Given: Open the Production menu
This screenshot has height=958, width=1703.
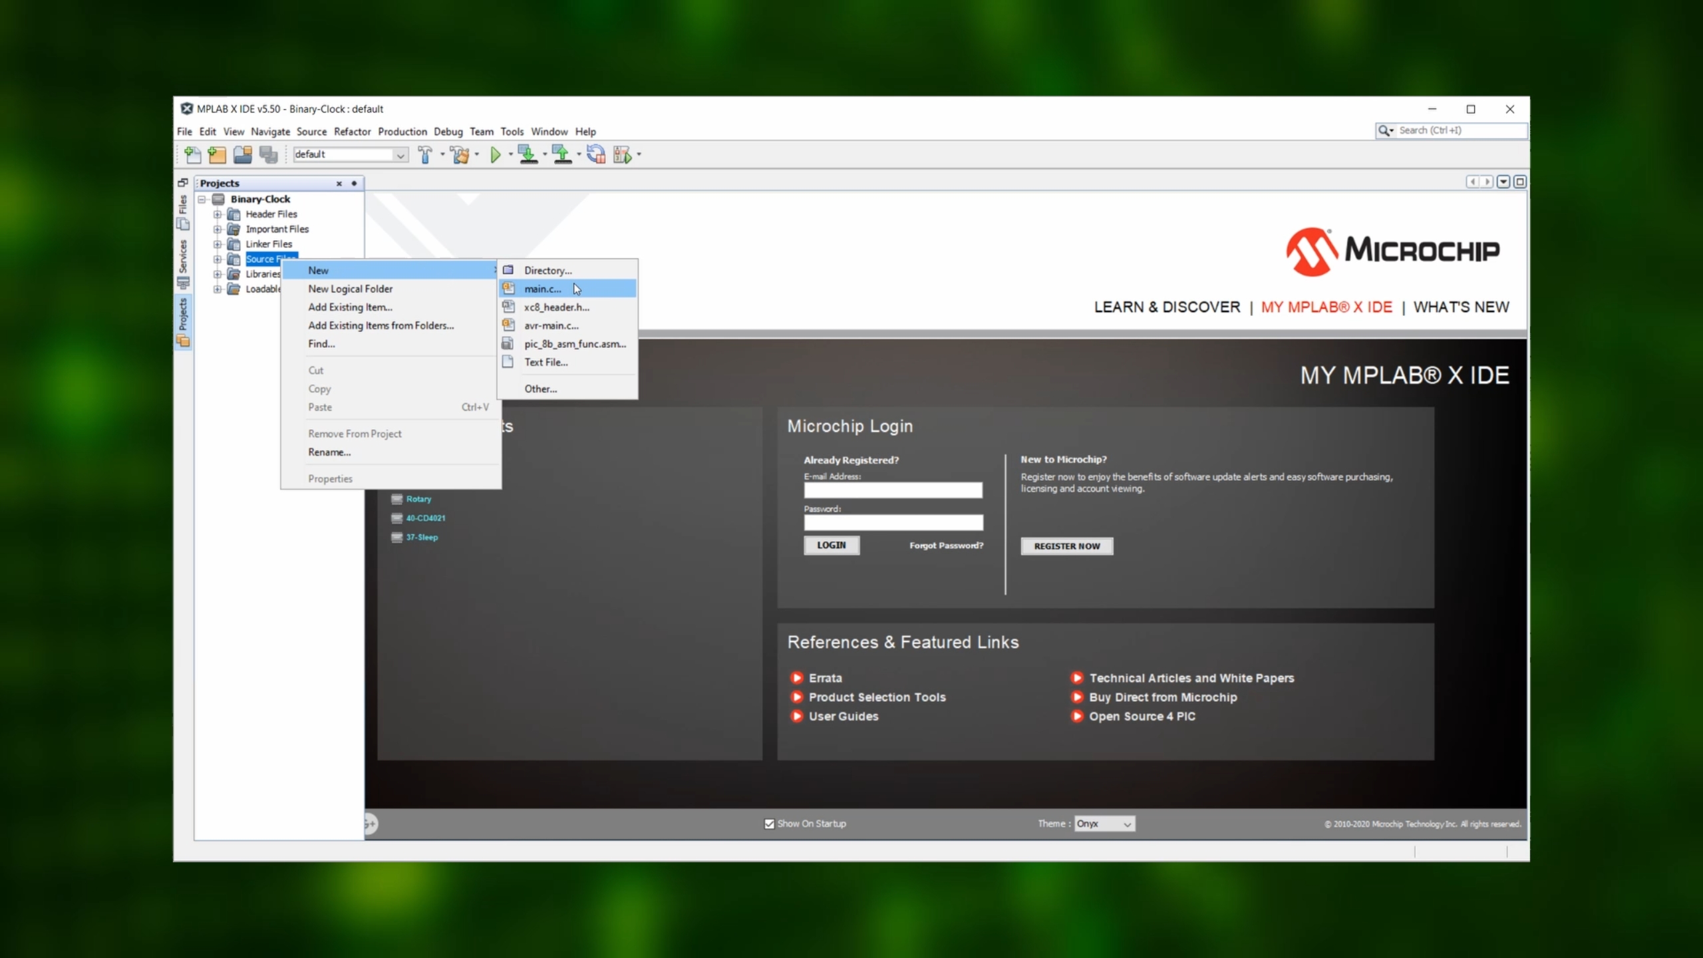Looking at the screenshot, I should (x=402, y=132).
